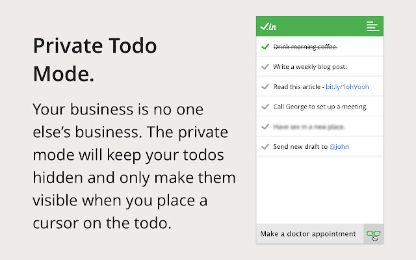Open the bit.ly/1ohVooh link
The width and height of the screenshot is (416, 260).
(x=347, y=86)
